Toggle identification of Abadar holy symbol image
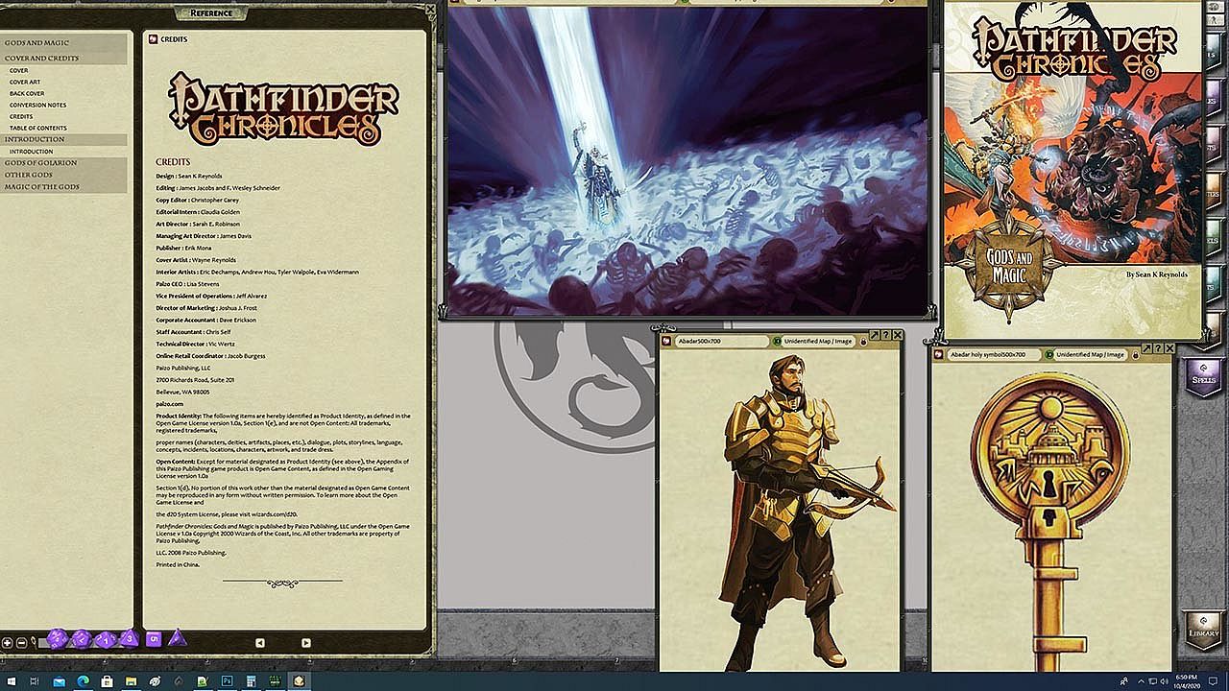 (1049, 354)
